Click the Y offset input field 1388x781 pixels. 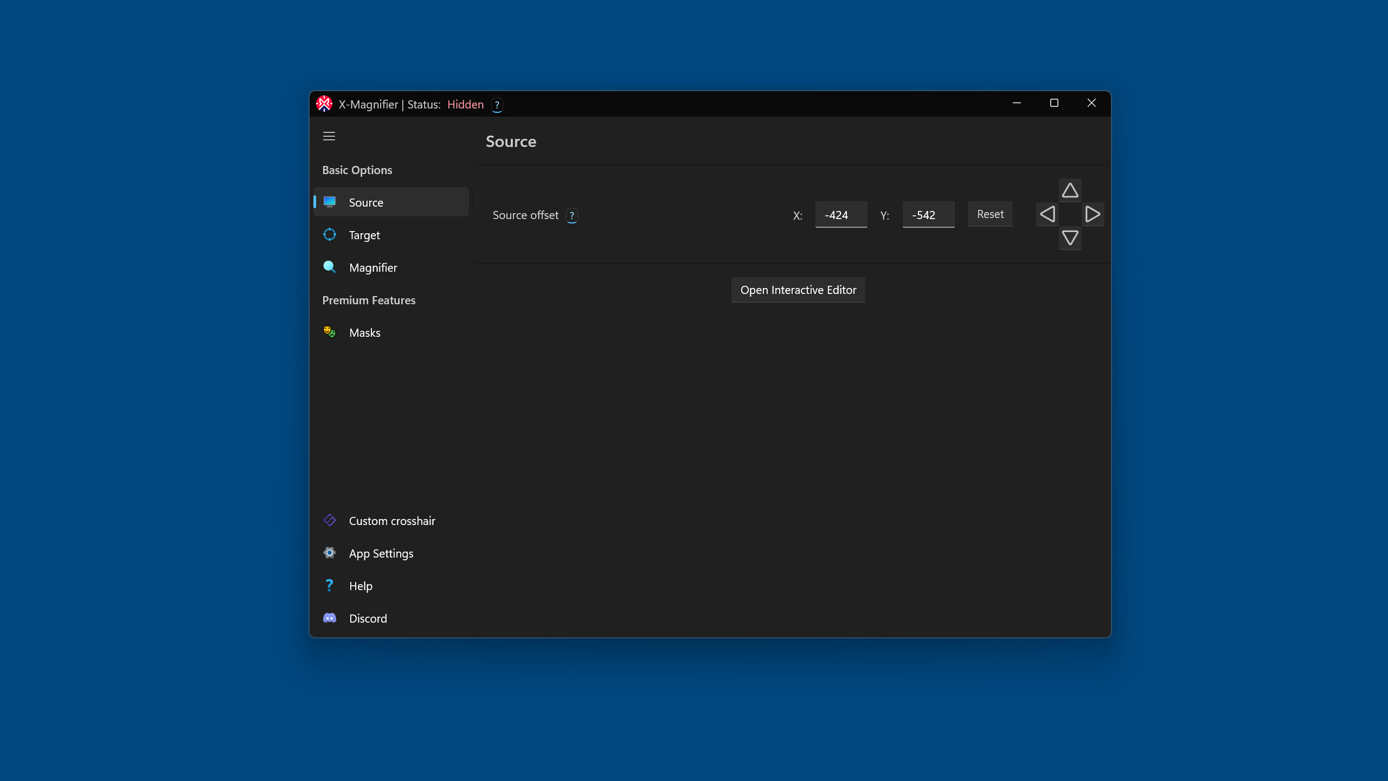pos(928,215)
